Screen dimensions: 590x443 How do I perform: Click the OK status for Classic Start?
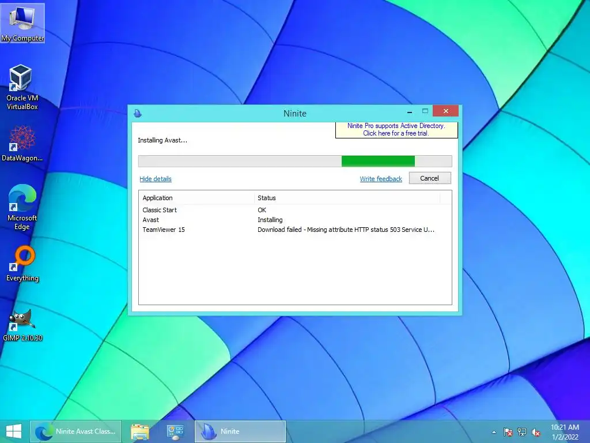(262, 210)
